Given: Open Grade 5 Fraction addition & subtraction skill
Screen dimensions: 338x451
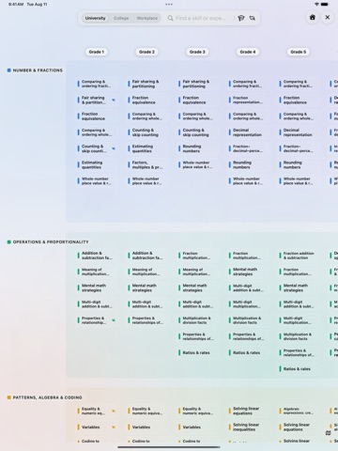Looking at the screenshot, I should click(298, 256).
